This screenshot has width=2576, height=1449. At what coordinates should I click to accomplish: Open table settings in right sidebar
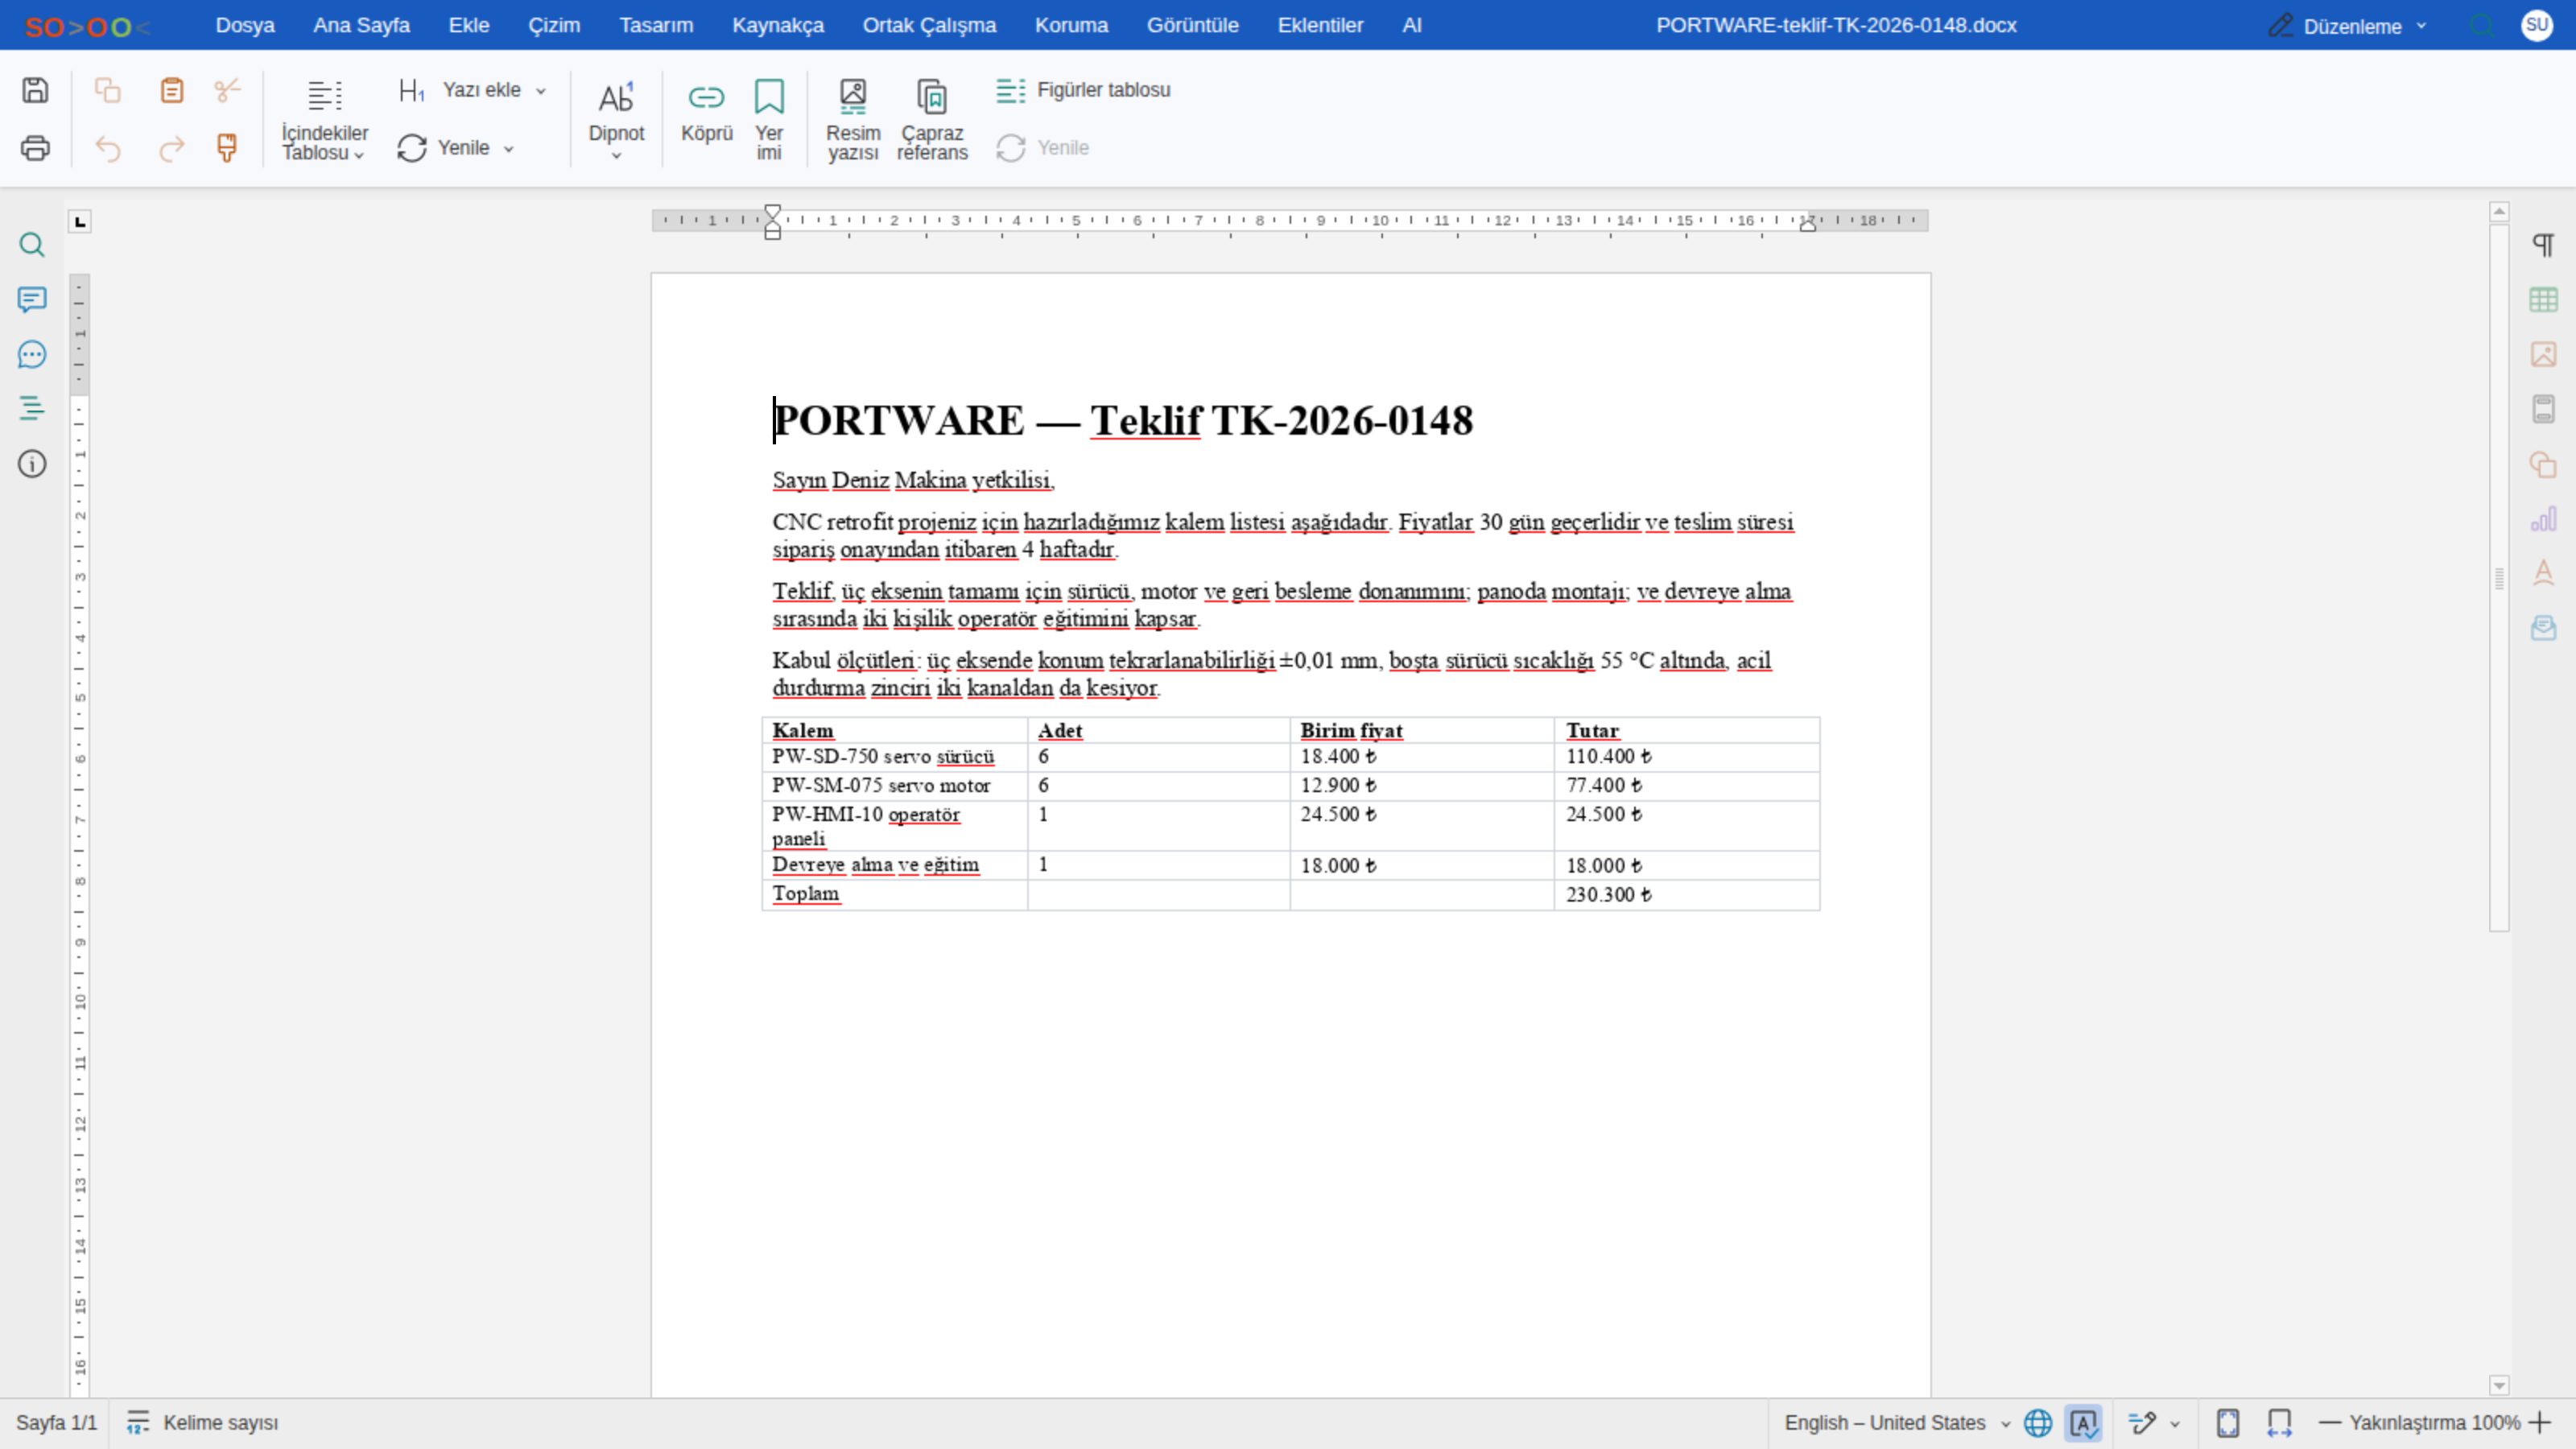pyautogui.click(x=2543, y=299)
